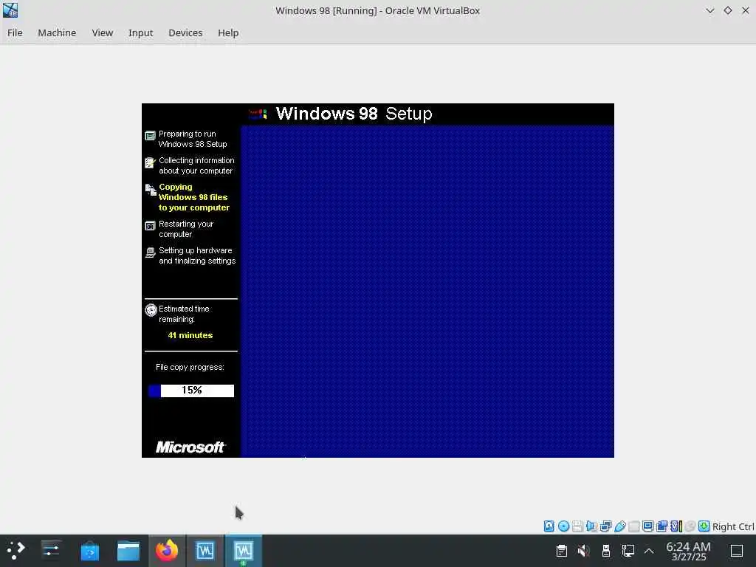Click the shared folders indicator icon
756x567 pixels.
pyautogui.click(x=634, y=526)
